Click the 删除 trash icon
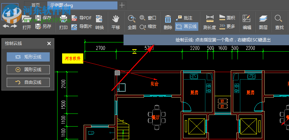This screenshot has height=140, width=289. point(168,23)
